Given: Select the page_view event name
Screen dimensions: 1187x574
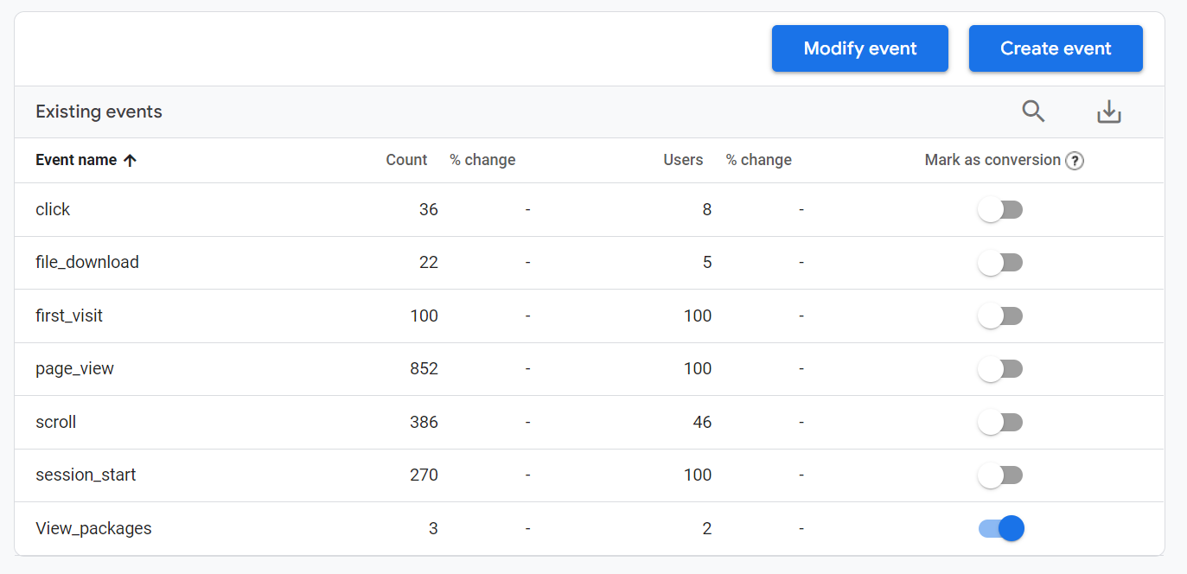Looking at the screenshot, I should coord(74,369).
